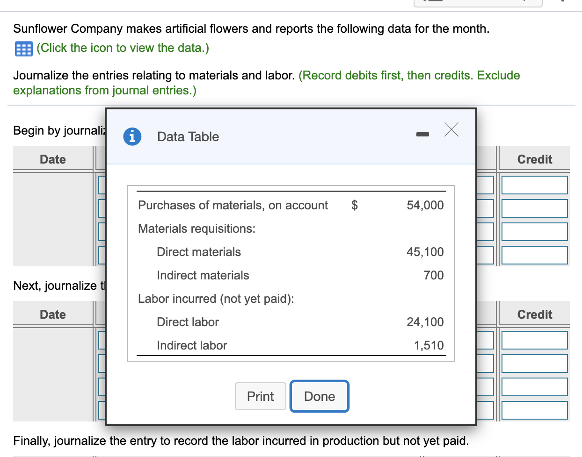The height and width of the screenshot is (457, 582).
Task: Select second Credit input in first journal table
Action: click(535, 208)
